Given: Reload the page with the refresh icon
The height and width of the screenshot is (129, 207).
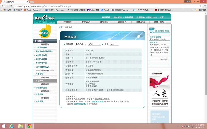Looking at the screenshot, I should click(x=11, y=6).
